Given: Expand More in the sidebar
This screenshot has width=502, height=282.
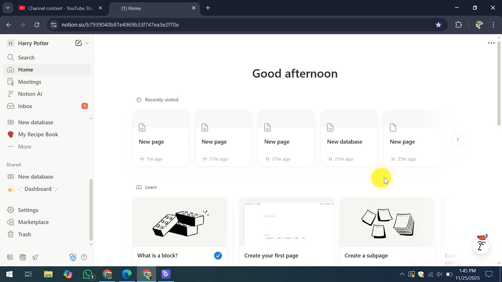Looking at the screenshot, I should [x=47, y=146].
